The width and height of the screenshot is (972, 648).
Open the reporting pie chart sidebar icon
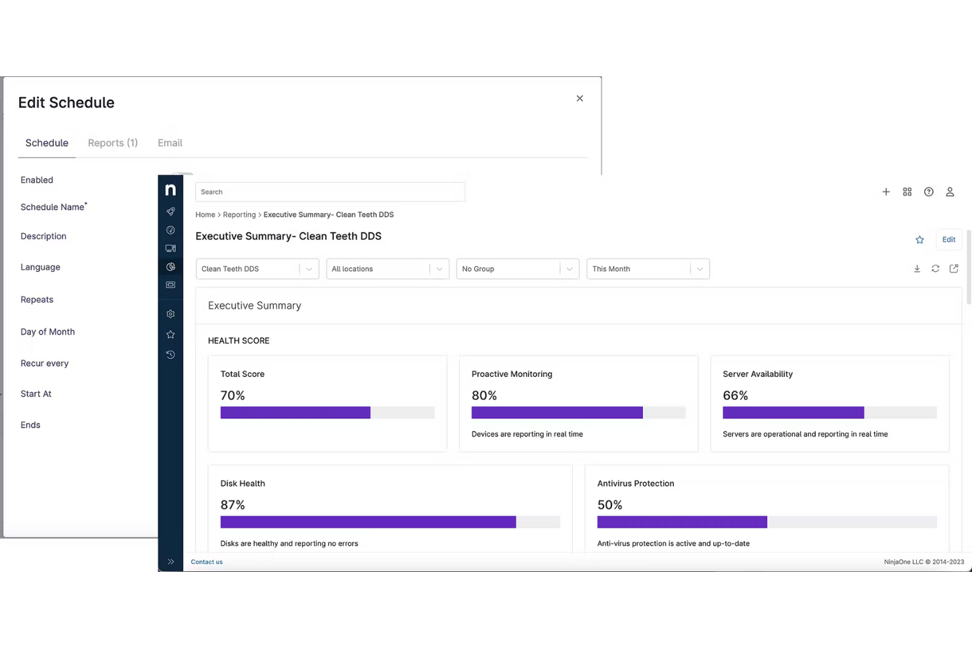170,267
